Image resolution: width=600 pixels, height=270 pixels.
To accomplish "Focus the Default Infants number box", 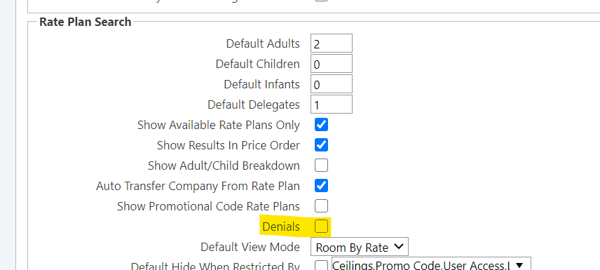I will pos(332,84).
